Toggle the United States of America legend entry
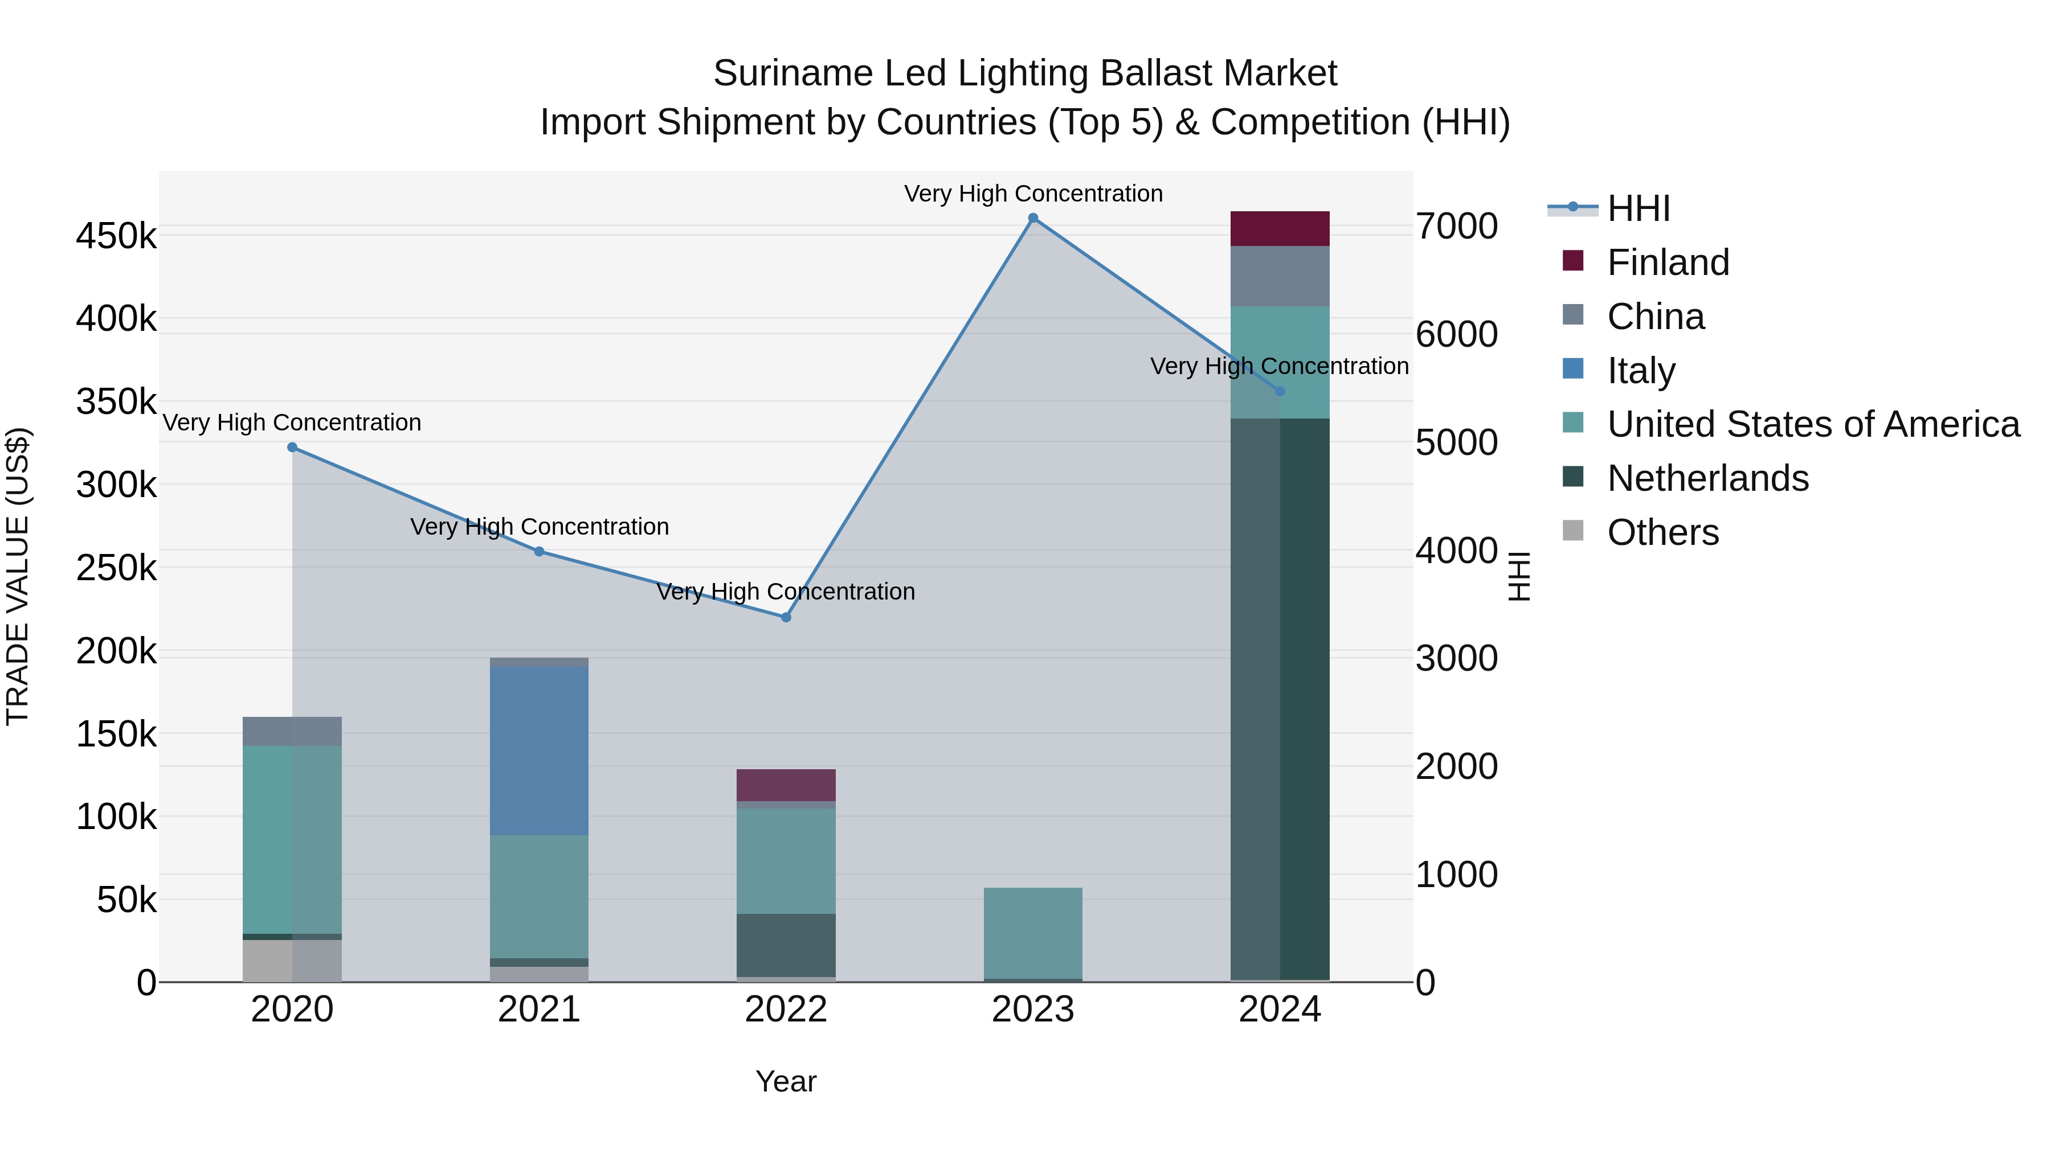This screenshot has height=1153, width=2051. 1791,423
